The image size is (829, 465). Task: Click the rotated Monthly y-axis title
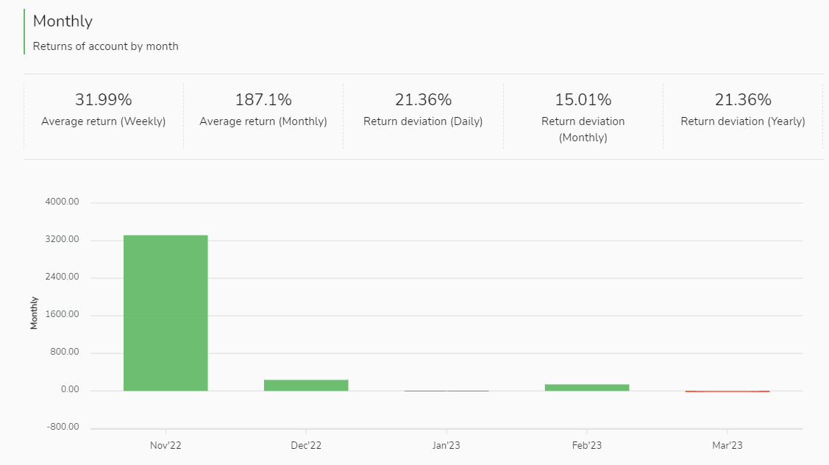tap(34, 313)
